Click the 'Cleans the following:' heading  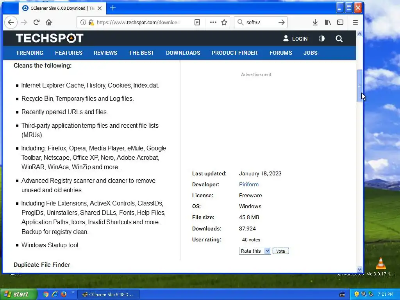(x=43, y=66)
